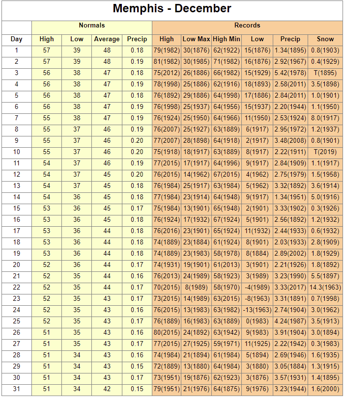Select the 5.42(1978) record precip cell
Screen dimensions: 344x398
tap(290, 73)
